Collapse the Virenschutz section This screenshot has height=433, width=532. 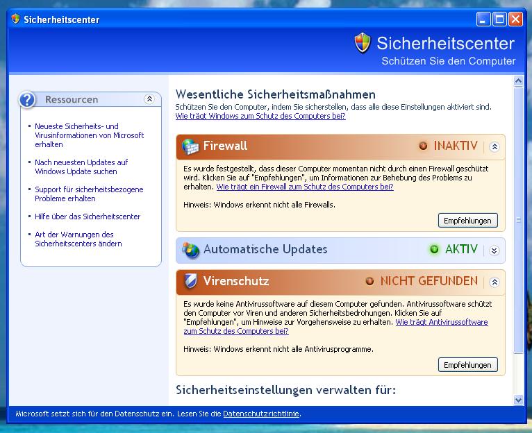coord(494,282)
